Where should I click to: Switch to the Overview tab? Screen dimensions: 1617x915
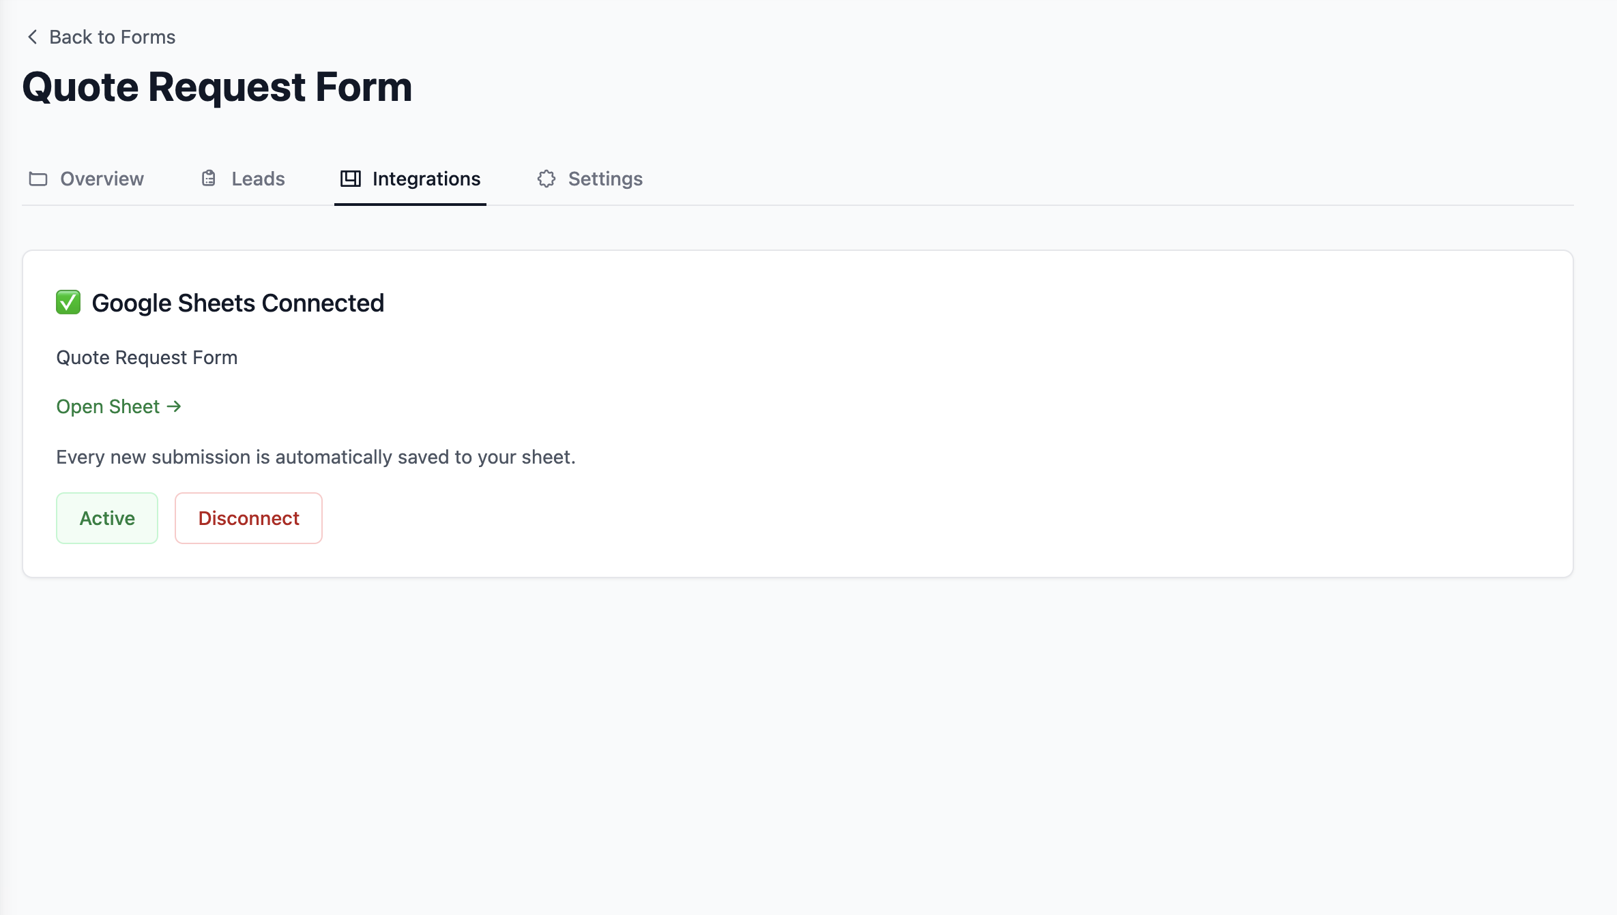(87, 179)
